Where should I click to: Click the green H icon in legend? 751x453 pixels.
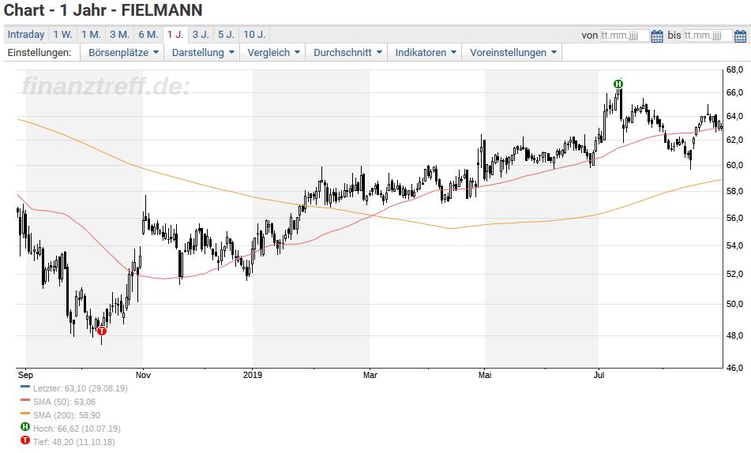pos(25,427)
